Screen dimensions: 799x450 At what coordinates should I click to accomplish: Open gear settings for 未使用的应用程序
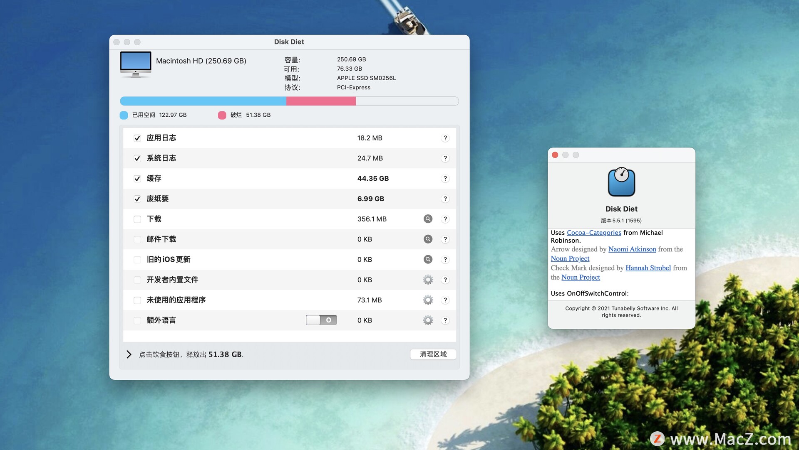point(427,300)
